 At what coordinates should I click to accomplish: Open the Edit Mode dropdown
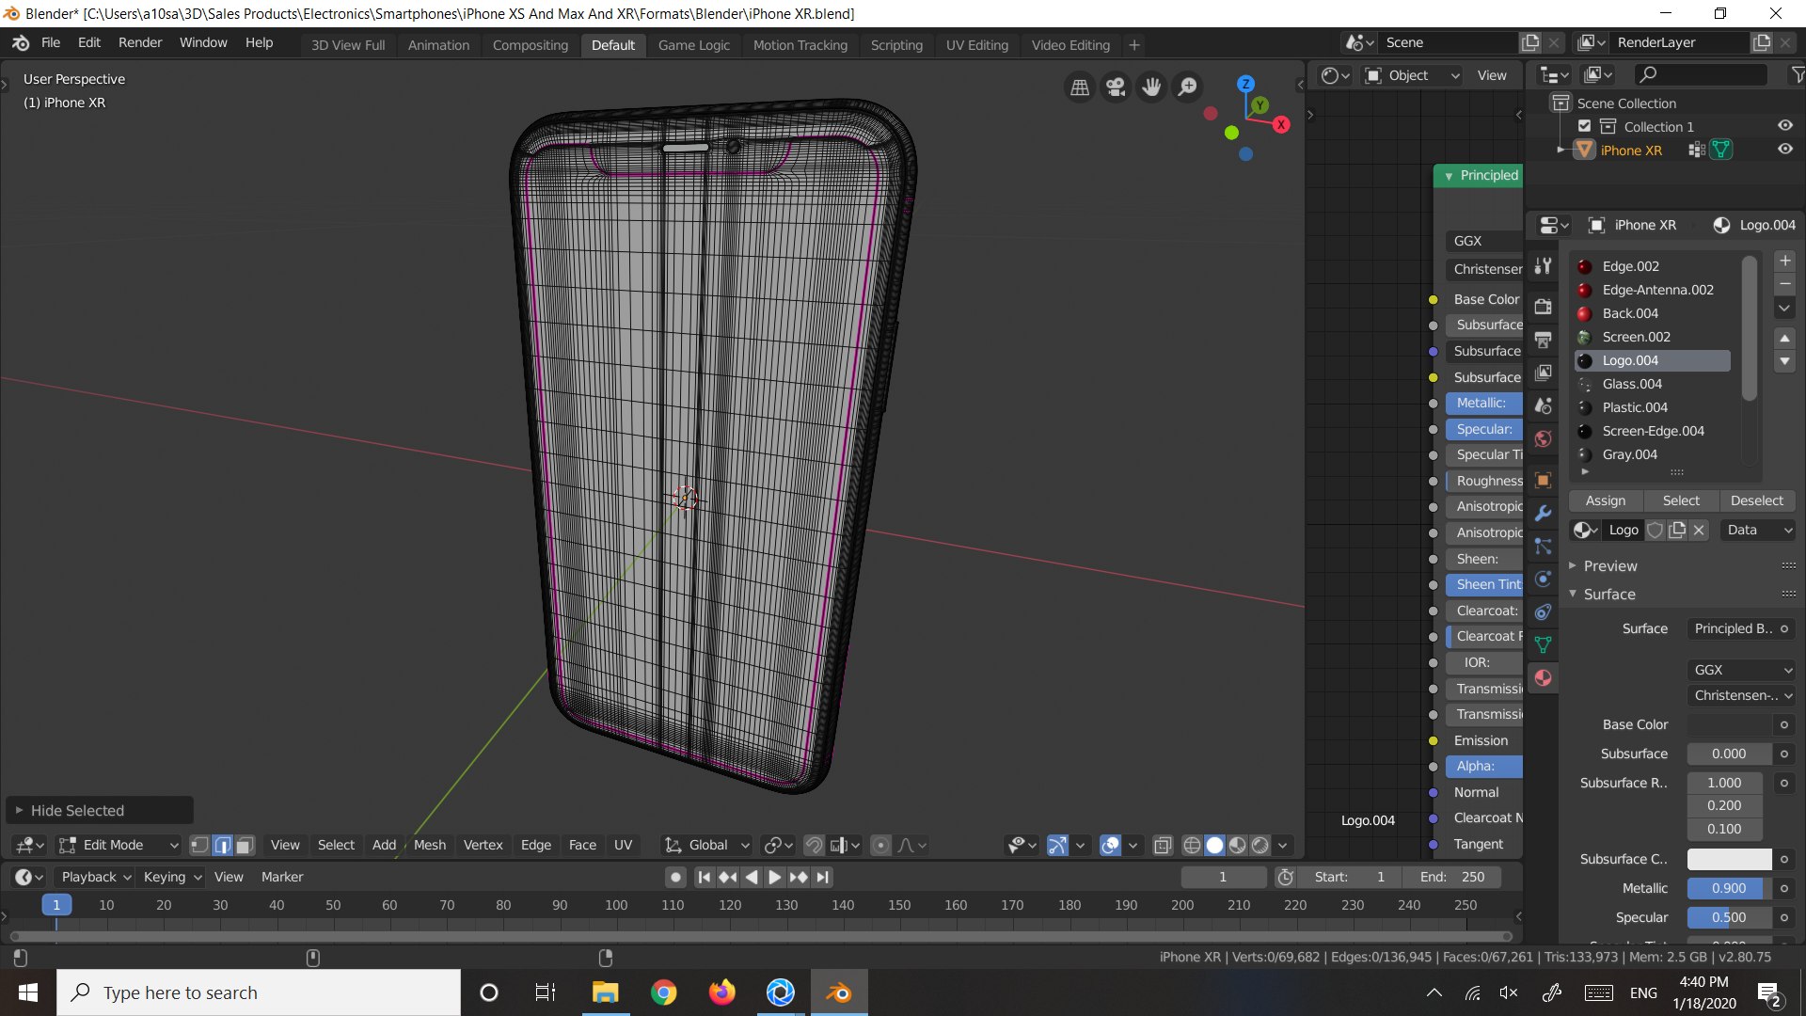[119, 846]
